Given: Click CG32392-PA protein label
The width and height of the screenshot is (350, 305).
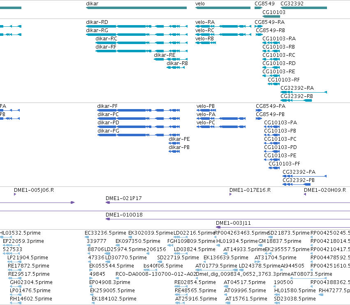Looking at the screenshot, I should [299, 172].
